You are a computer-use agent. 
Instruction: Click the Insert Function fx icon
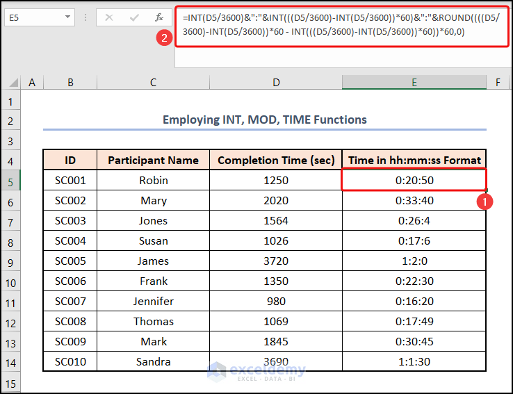tap(159, 17)
